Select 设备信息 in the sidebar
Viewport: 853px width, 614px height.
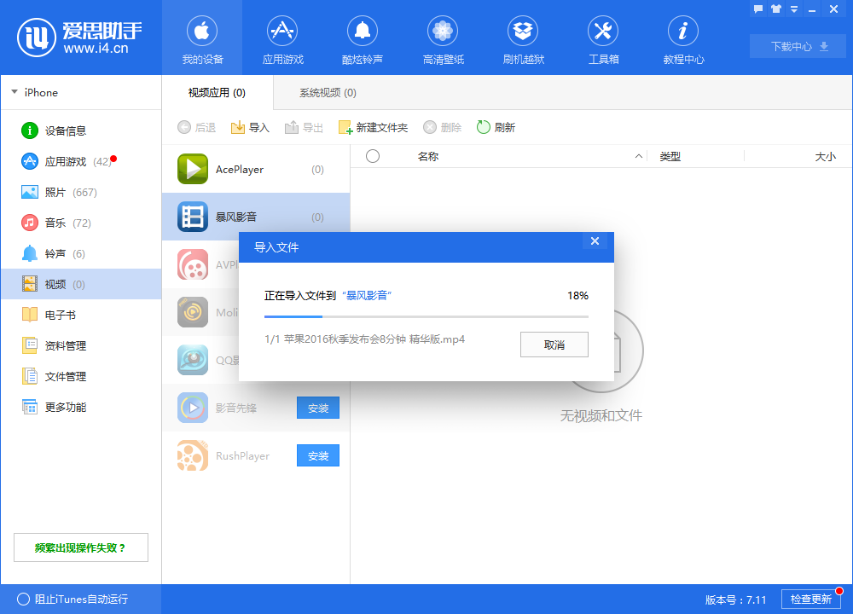click(82, 130)
